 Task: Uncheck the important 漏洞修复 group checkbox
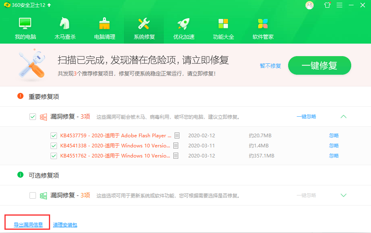(33, 117)
